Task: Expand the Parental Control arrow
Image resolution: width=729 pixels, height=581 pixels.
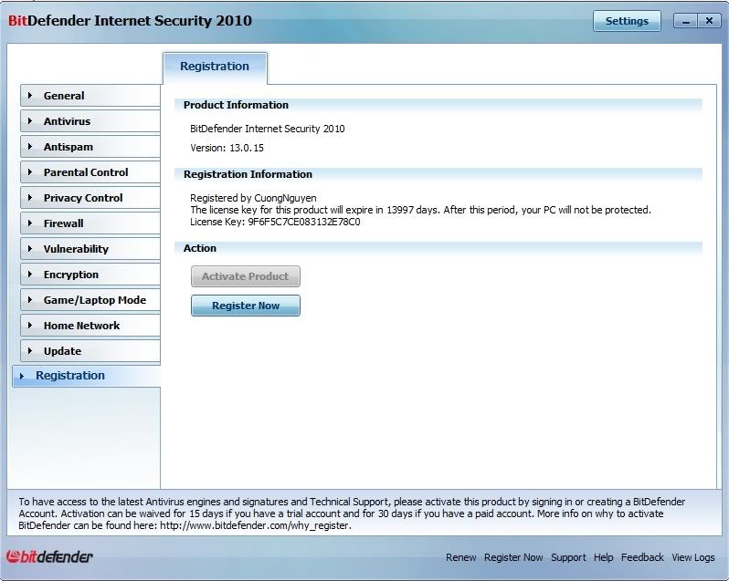Action: tap(30, 172)
